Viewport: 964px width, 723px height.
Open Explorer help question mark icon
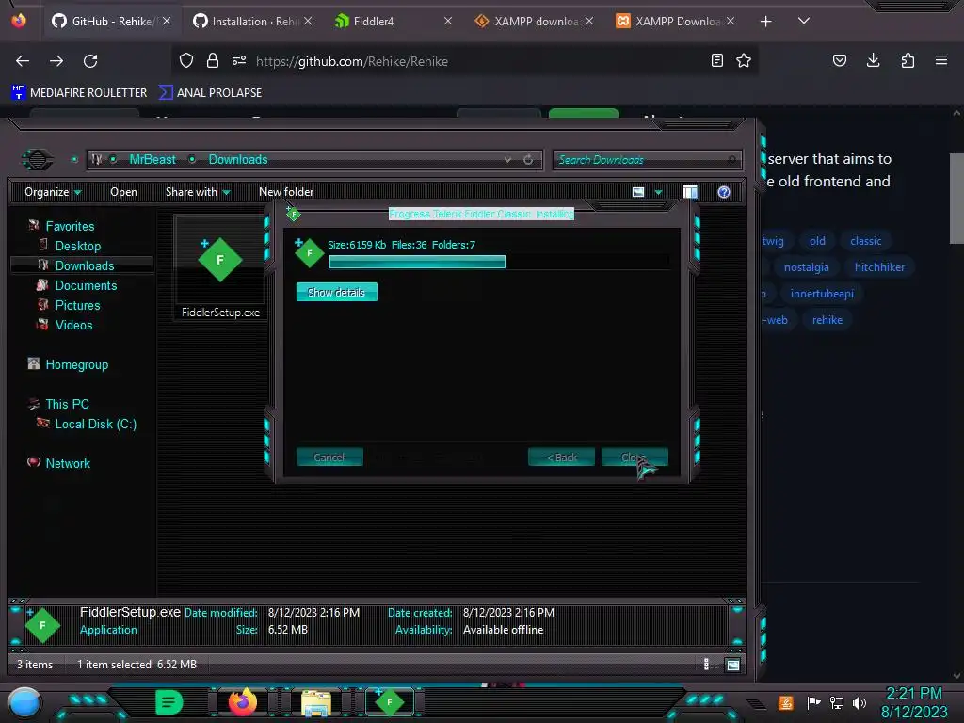[724, 192]
